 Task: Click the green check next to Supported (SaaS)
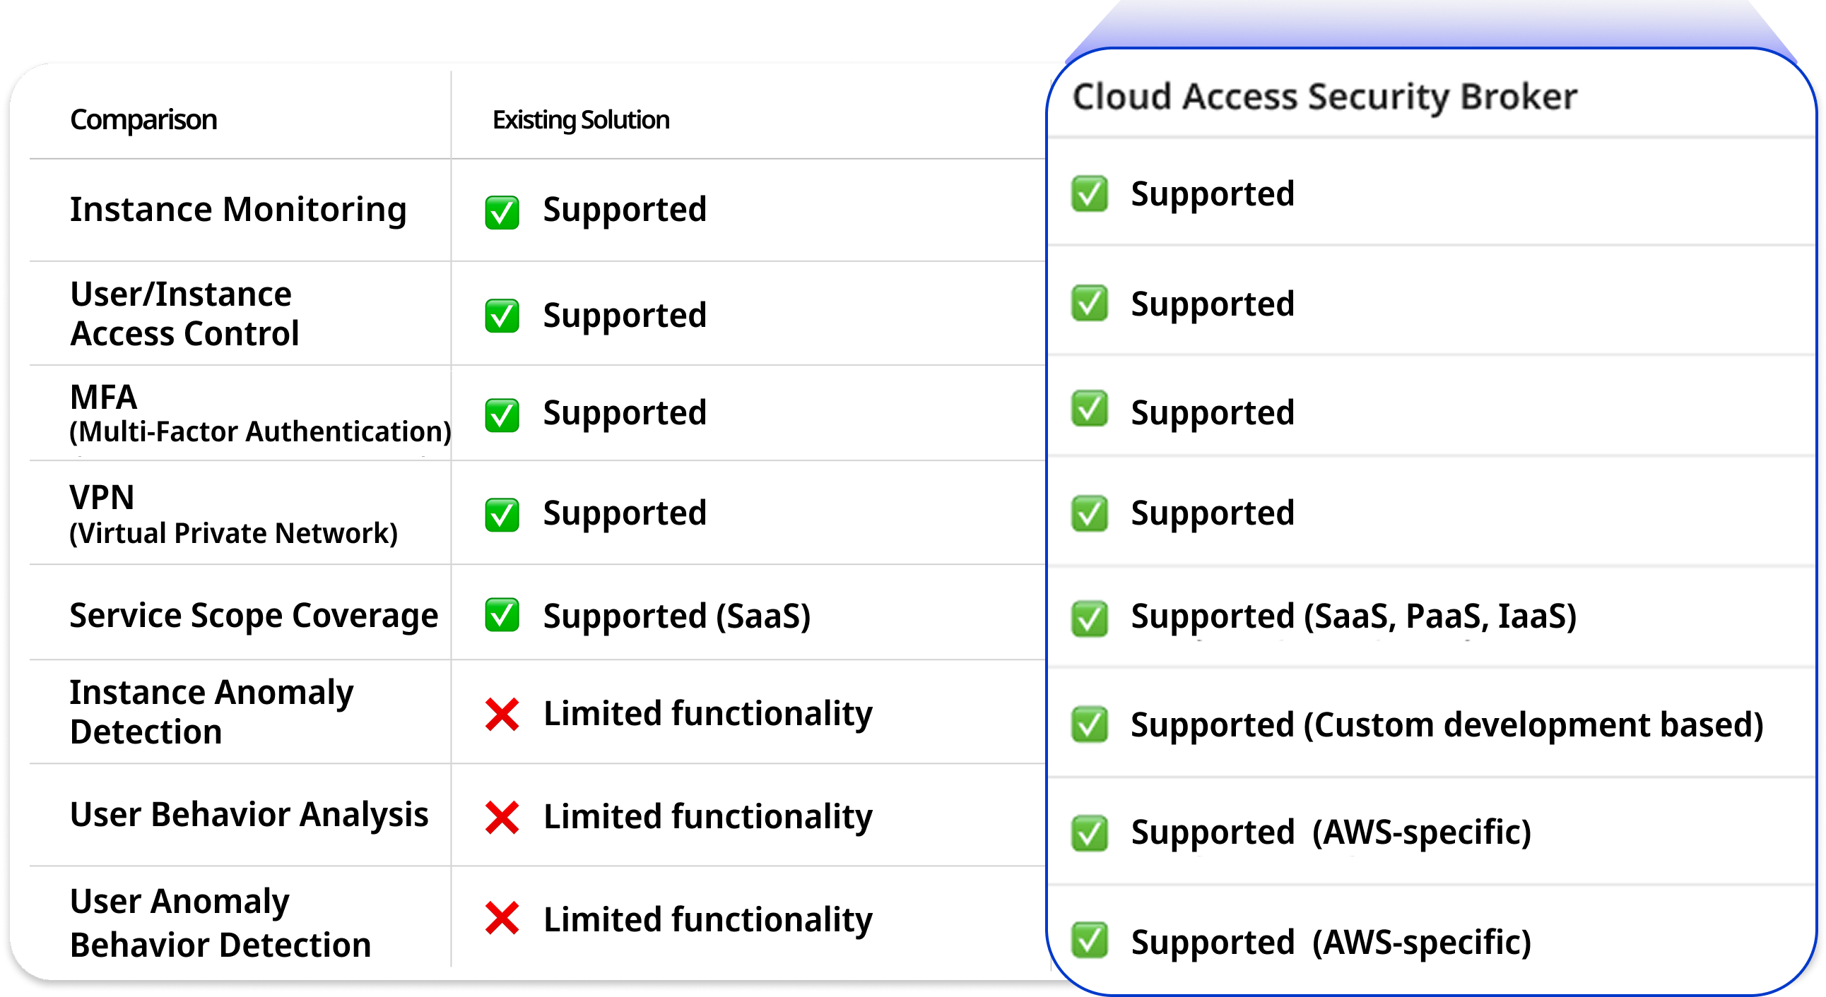coord(502,614)
